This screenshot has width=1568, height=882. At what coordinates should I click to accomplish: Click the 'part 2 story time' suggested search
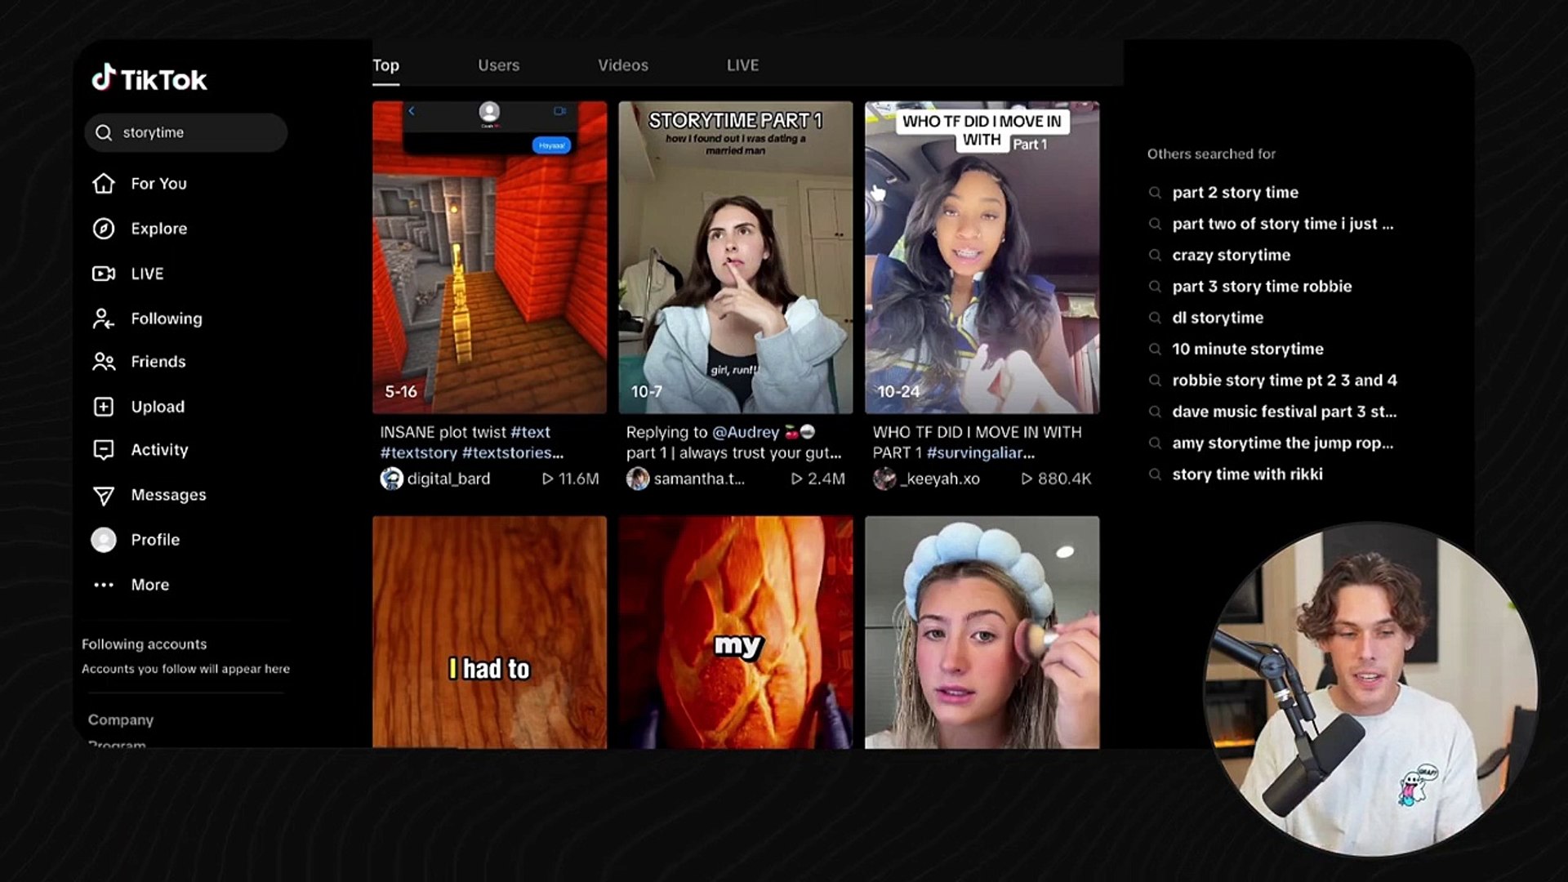1235,192
